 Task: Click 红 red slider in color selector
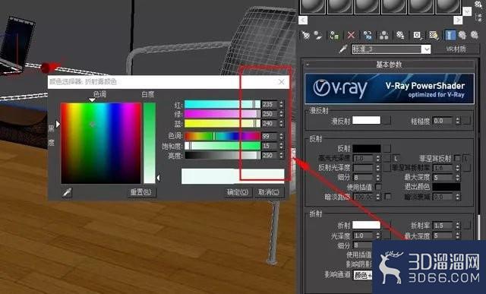click(x=222, y=105)
